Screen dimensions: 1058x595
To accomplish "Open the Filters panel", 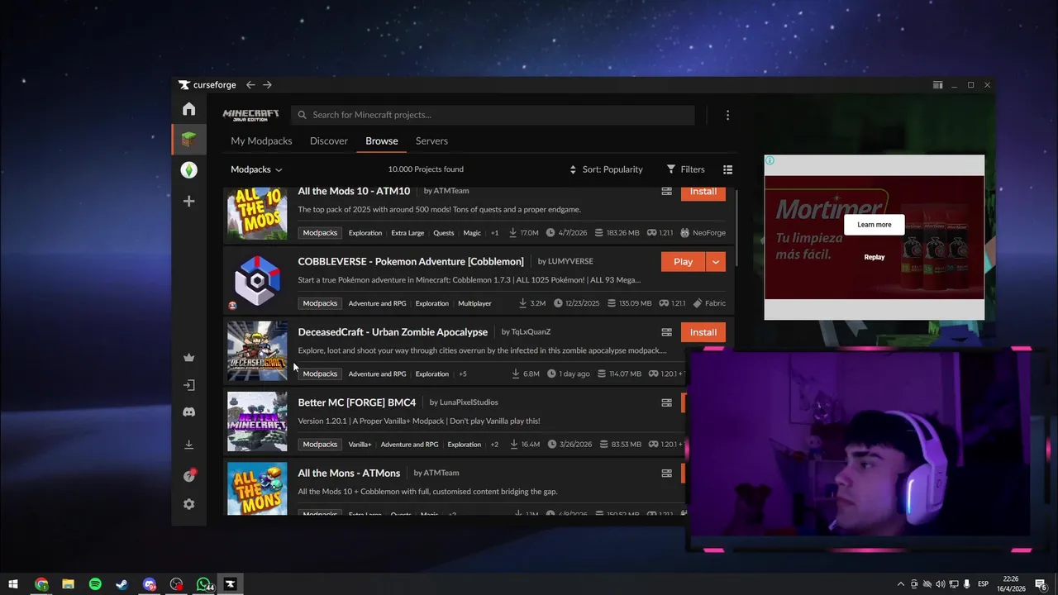I will click(685, 169).
